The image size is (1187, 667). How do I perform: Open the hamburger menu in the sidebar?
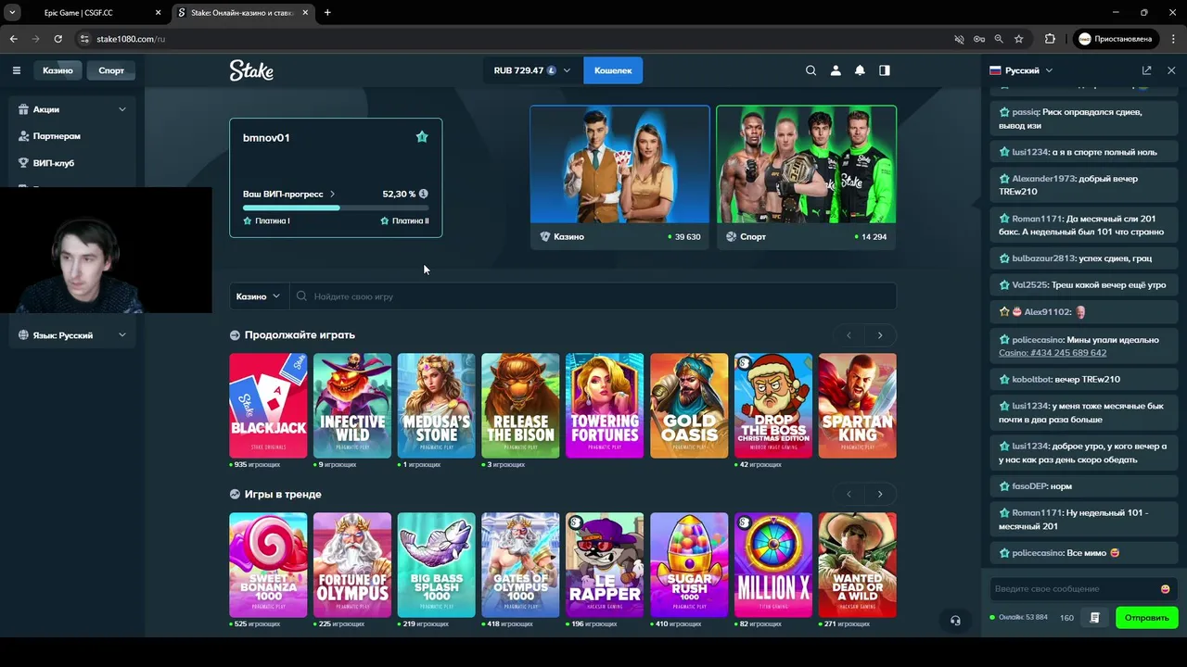click(x=16, y=70)
